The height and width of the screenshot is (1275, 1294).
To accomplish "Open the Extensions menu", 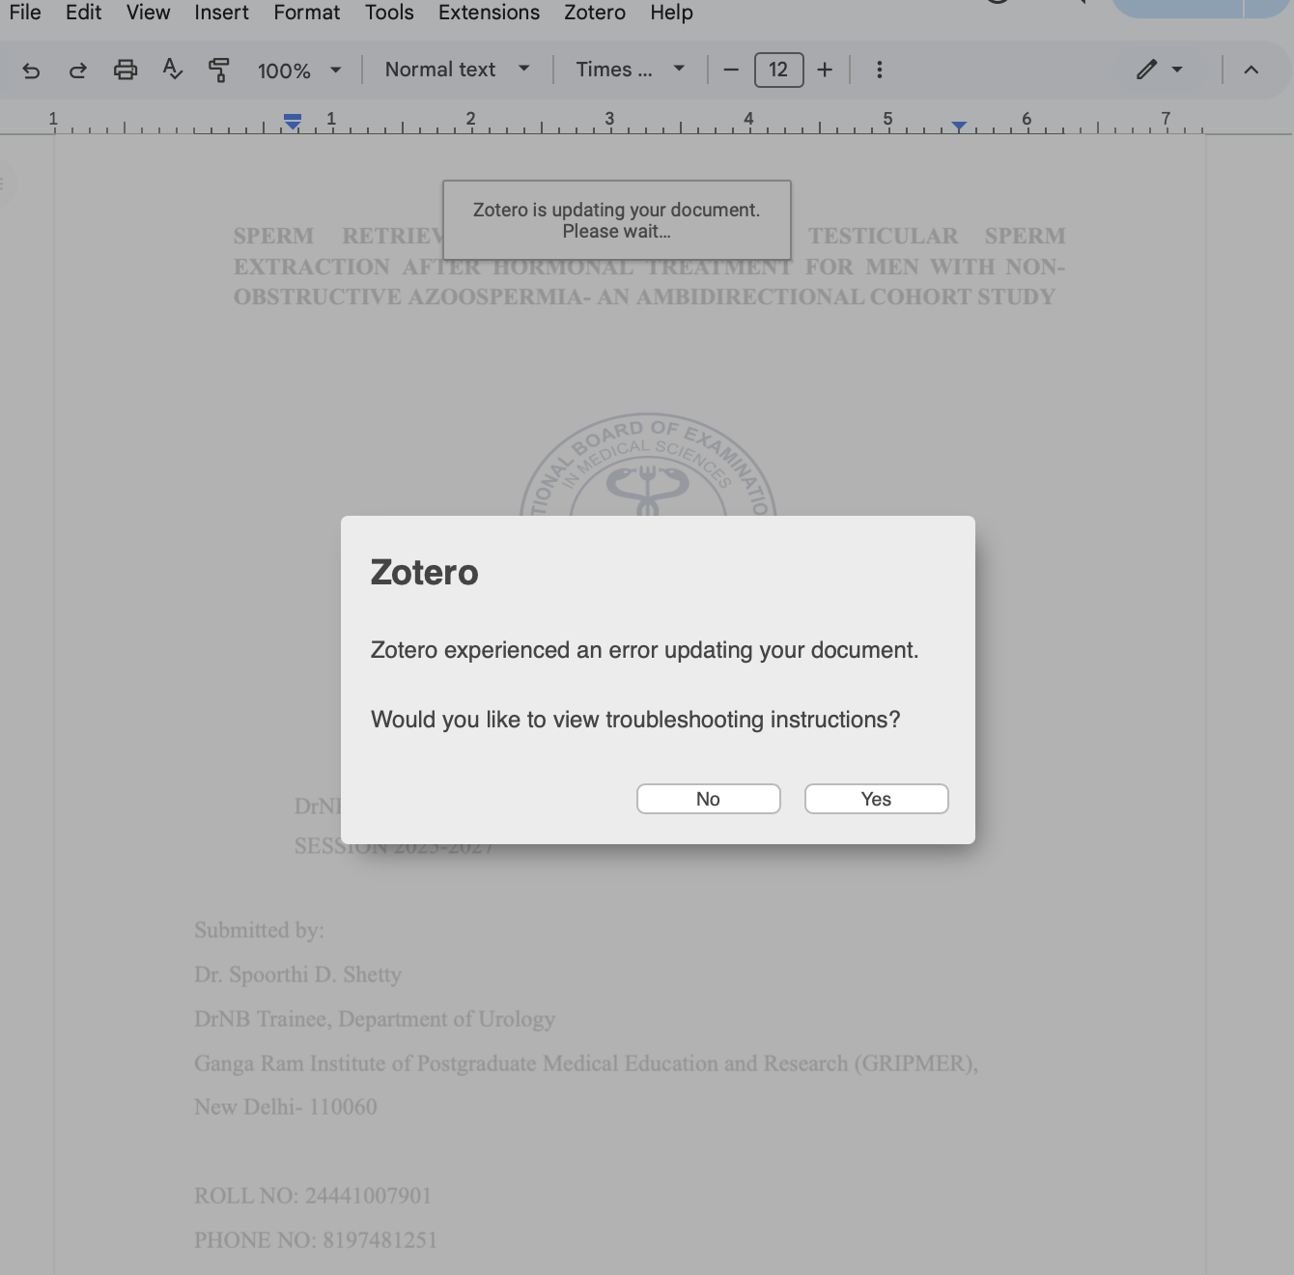I will click(490, 13).
